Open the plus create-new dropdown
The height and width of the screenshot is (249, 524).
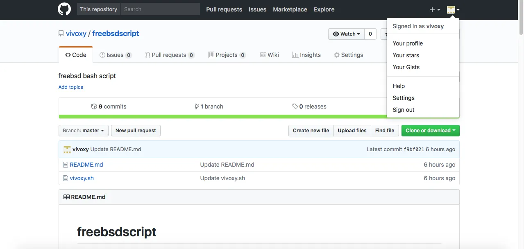(x=435, y=10)
